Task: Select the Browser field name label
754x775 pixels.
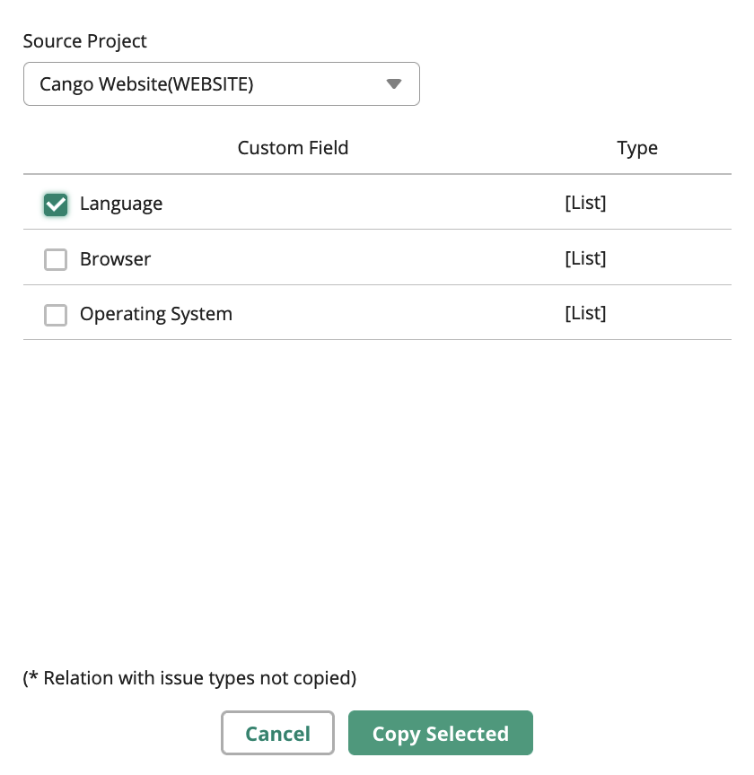Action: click(115, 259)
